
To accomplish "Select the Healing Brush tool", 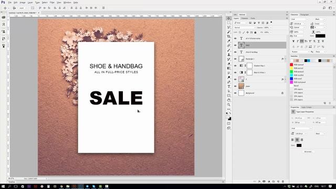I will point(229,46).
